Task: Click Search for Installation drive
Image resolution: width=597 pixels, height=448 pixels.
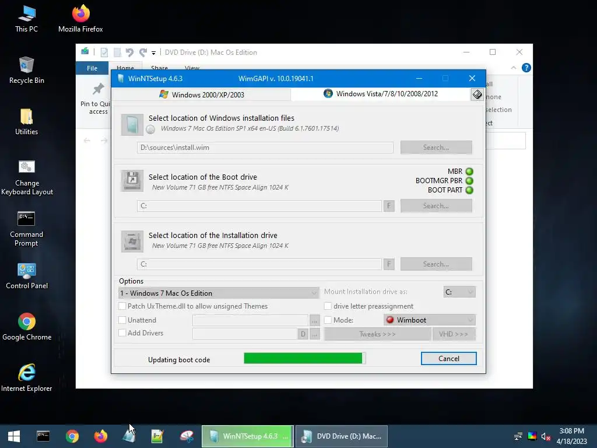Action: (436, 264)
